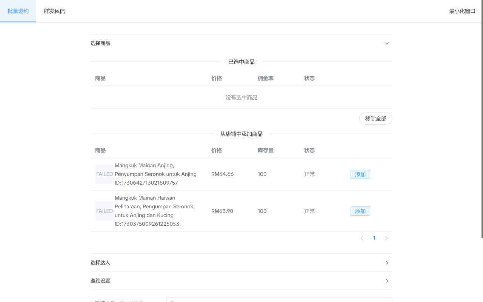
Task: Click the 邀约设置 right chevron icon
Action: coord(386,280)
